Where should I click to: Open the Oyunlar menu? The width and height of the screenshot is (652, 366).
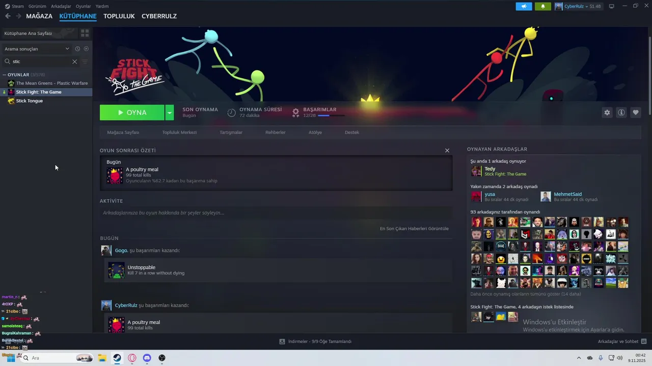tap(84, 6)
